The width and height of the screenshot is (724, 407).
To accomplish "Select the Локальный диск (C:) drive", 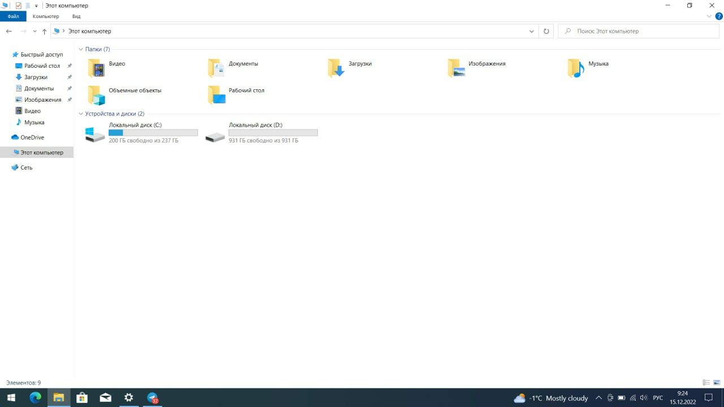I will 141,133.
